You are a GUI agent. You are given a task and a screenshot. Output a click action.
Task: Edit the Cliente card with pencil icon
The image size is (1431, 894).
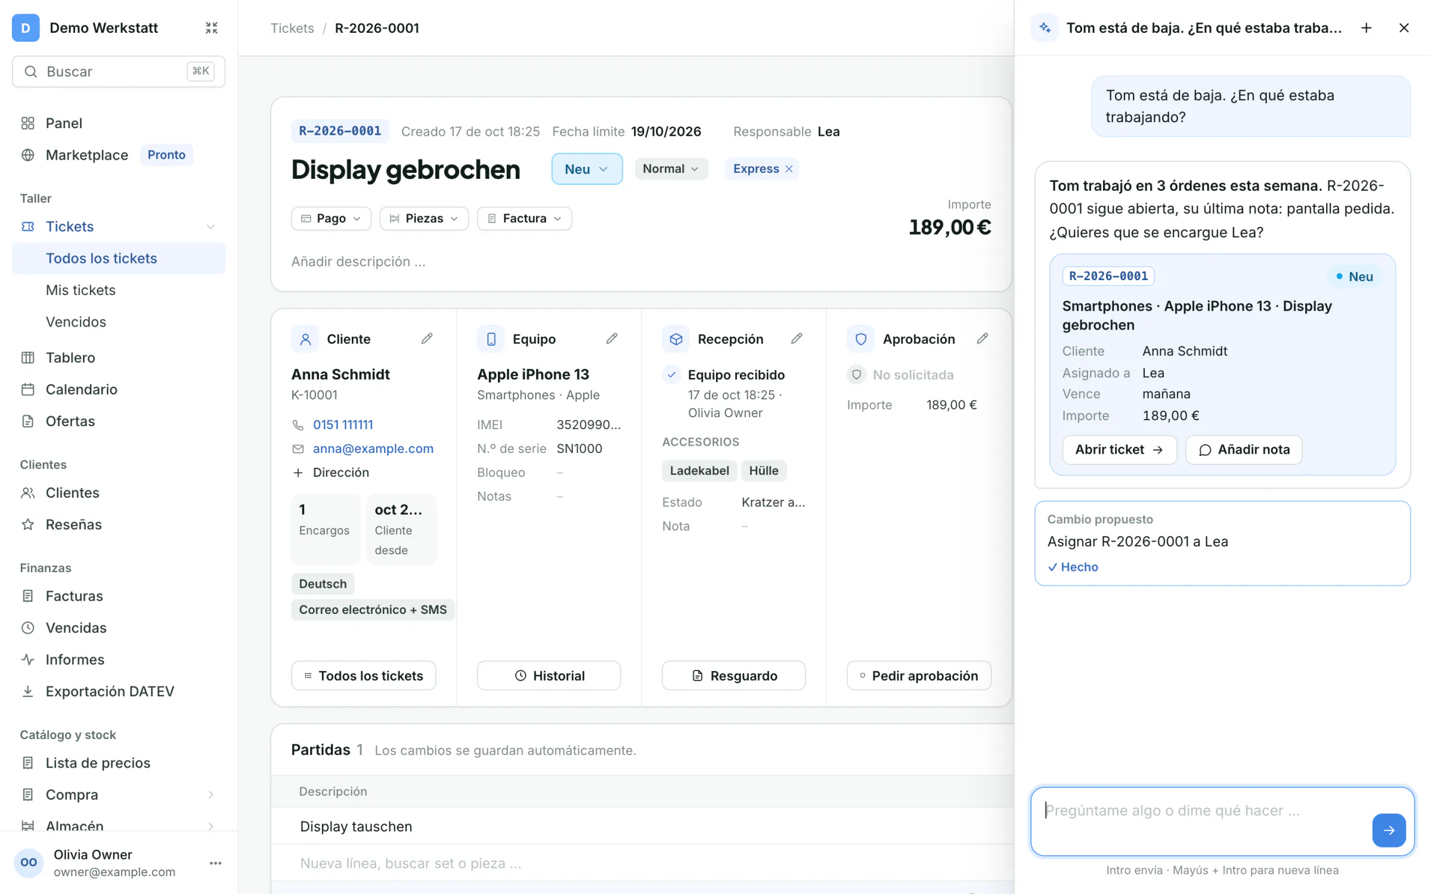(x=427, y=339)
